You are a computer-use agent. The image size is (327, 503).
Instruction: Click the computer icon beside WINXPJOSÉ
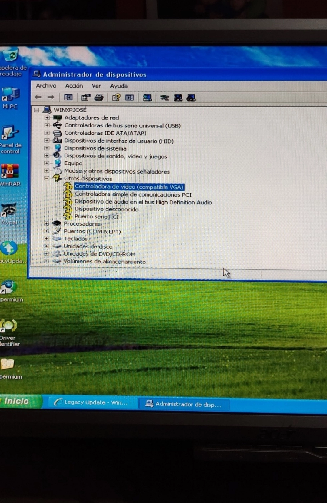point(47,109)
